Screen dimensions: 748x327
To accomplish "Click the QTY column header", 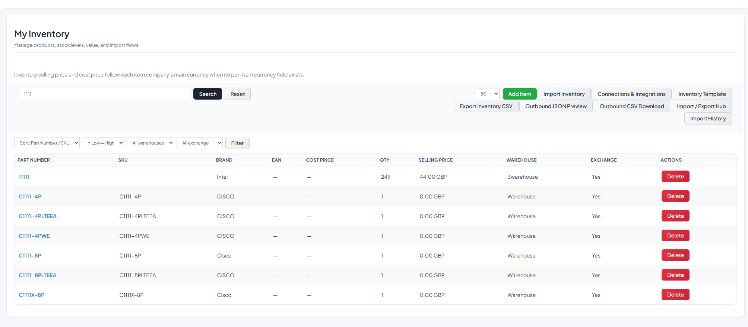I will coord(384,160).
